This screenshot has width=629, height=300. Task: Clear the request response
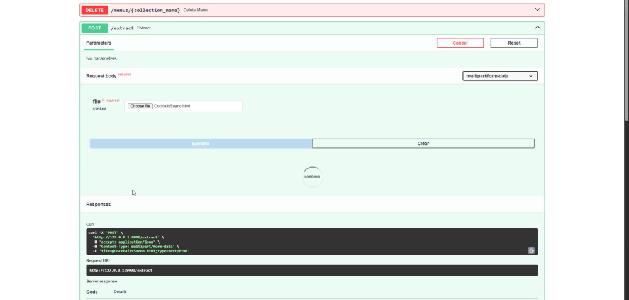[x=423, y=143]
